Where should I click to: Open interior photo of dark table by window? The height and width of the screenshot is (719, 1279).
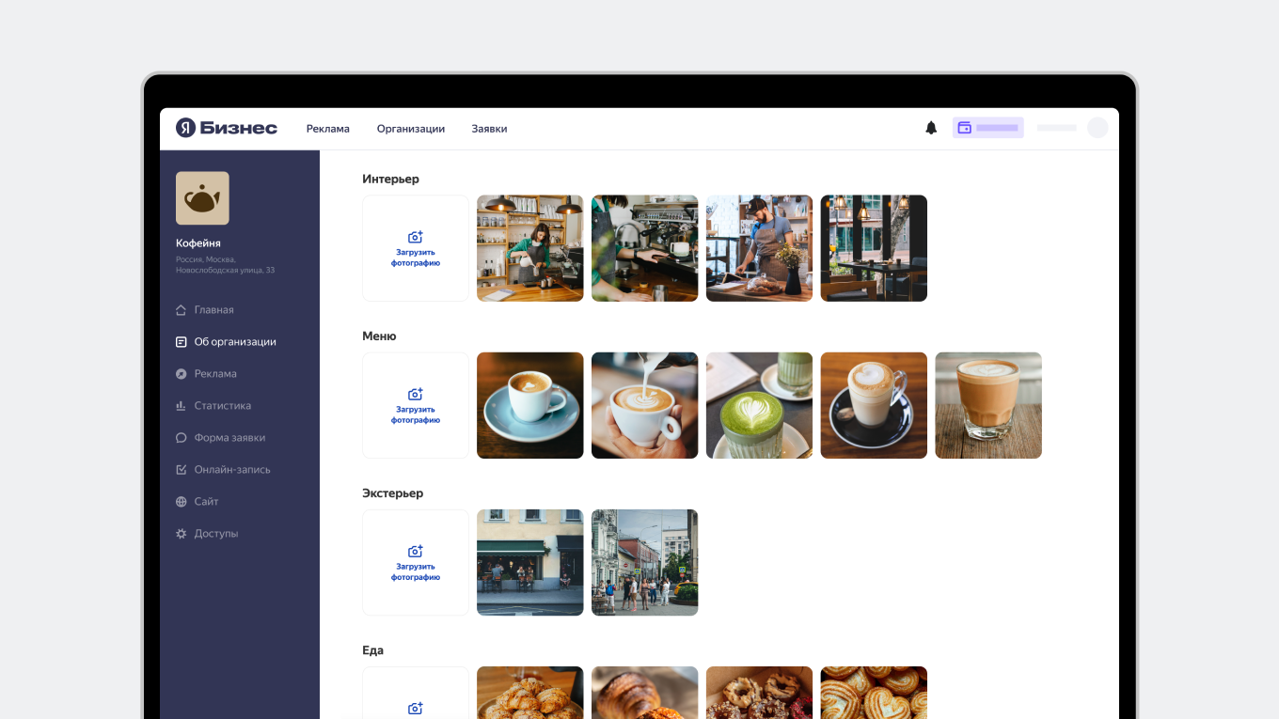point(874,248)
